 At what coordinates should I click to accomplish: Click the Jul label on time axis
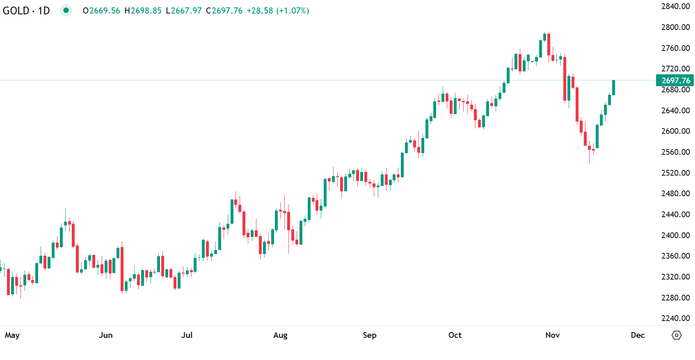point(187,335)
